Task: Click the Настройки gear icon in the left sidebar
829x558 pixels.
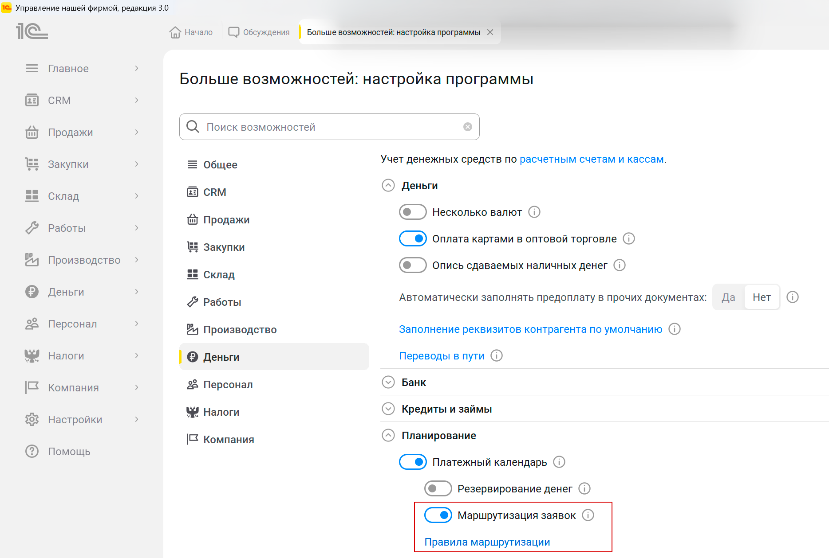Action: (32, 419)
